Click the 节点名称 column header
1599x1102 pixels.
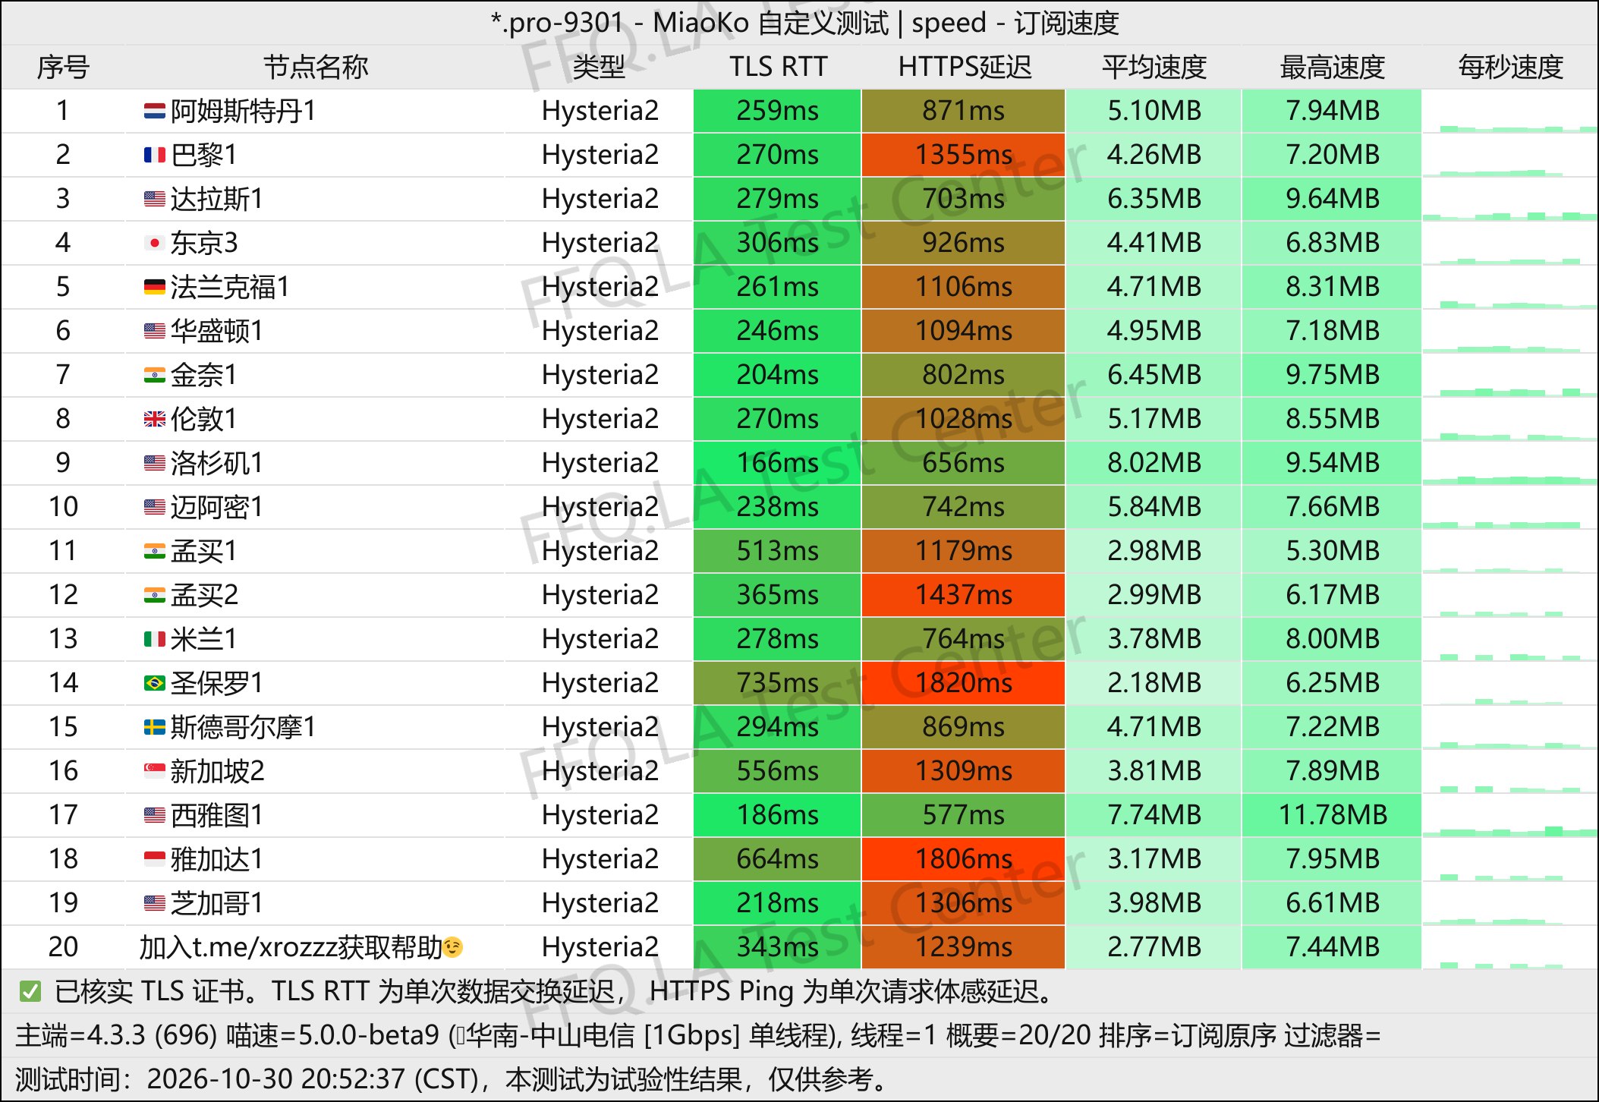pos(316,68)
